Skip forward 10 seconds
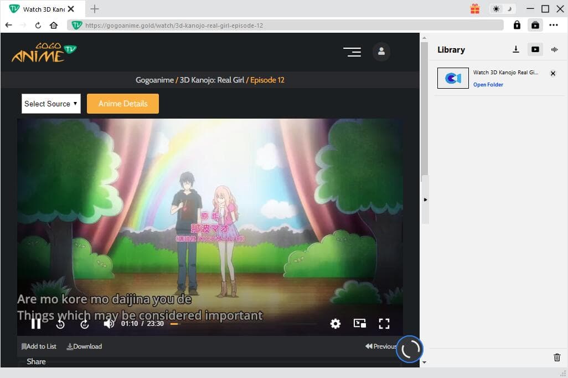This screenshot has height=378, width=568. pyautogui.click(x=85, y=324)
